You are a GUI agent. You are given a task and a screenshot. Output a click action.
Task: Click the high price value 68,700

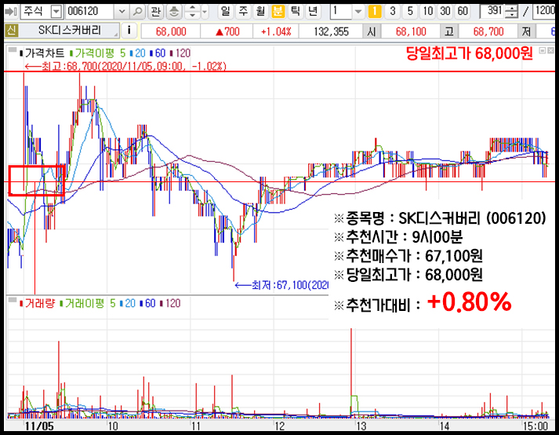click(x=488, y=31)
